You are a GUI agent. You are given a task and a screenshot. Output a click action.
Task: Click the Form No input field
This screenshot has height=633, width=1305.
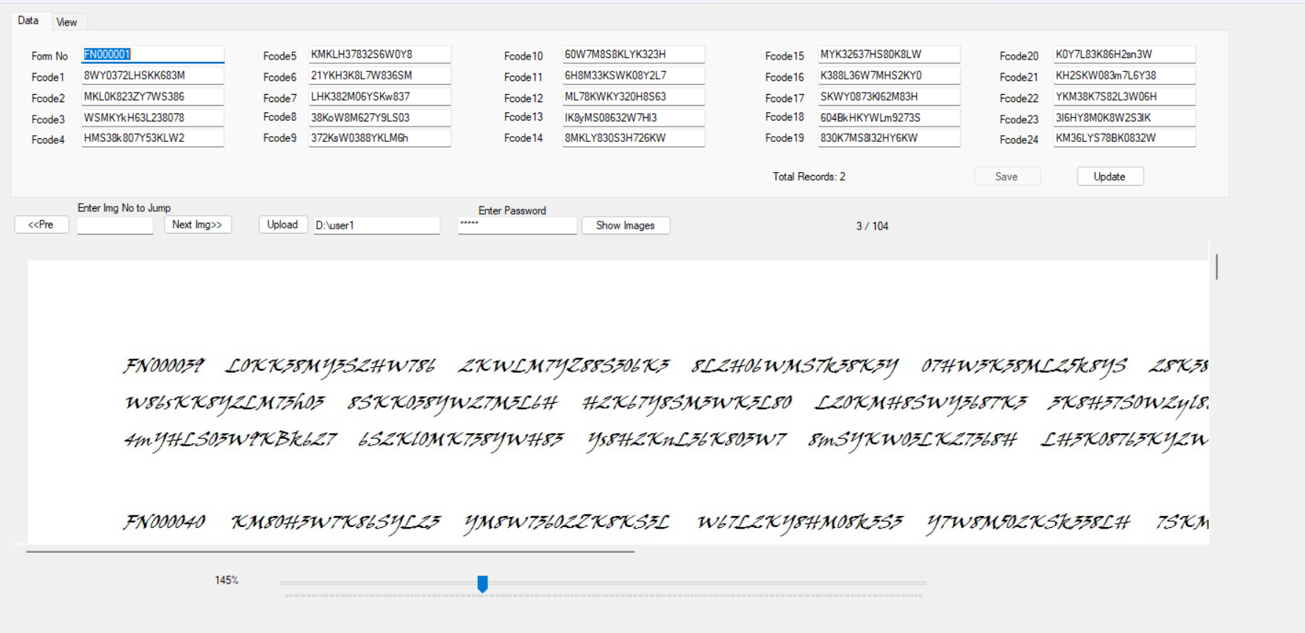point(152,54)
